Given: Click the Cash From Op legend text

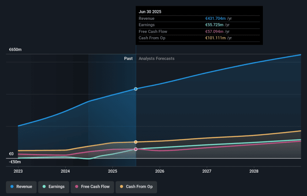Looking at the screenshot, I should point(139,187).
